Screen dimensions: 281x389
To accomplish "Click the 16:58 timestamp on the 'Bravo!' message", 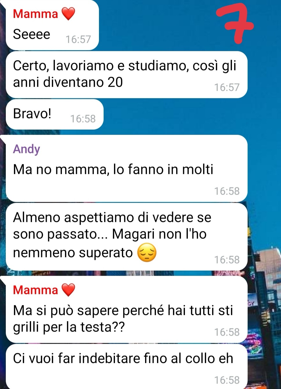I will pyautogui.click(x=83, y=119).
